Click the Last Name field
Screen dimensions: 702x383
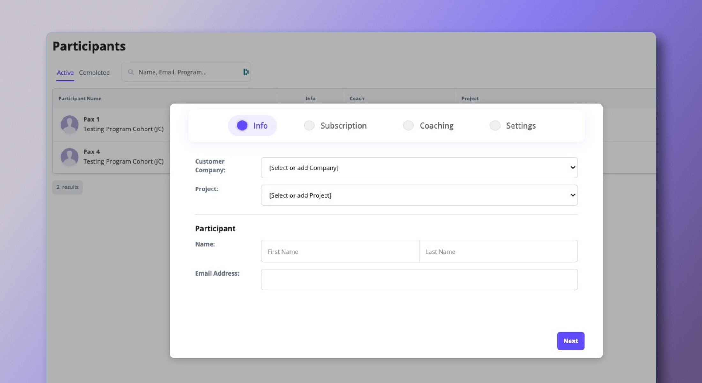[x=498, y=251]
